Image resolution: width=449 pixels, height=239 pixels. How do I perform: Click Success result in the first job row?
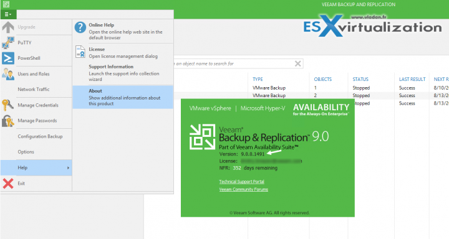point(407,88)
